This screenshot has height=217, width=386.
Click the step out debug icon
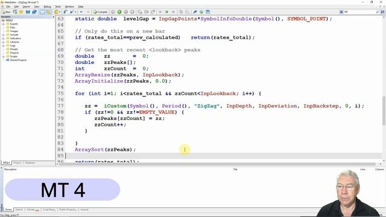click(x=153, y=12)
